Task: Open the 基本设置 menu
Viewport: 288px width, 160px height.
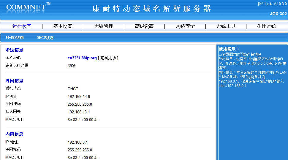Action: [63, 26]
